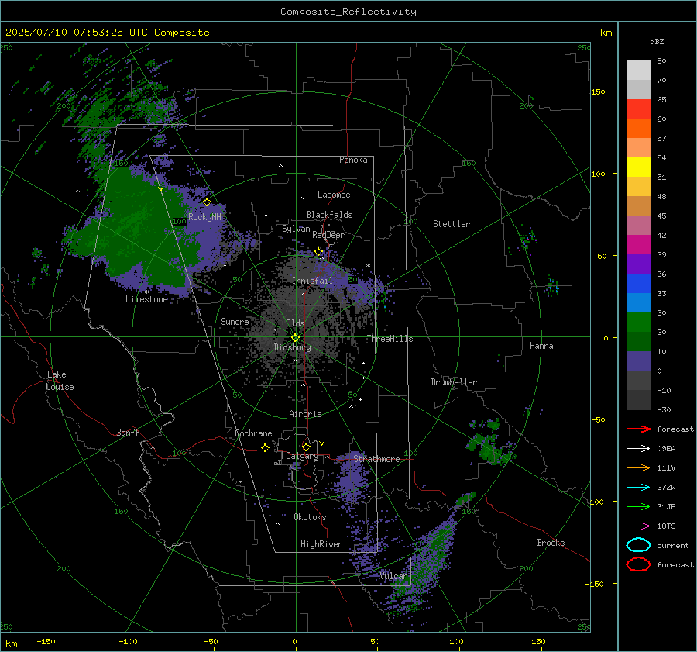Select the red 60-65 dBZ swatch
Image resolution: width=697 pixels, height=652 pixels.
[x=638, y=109]
